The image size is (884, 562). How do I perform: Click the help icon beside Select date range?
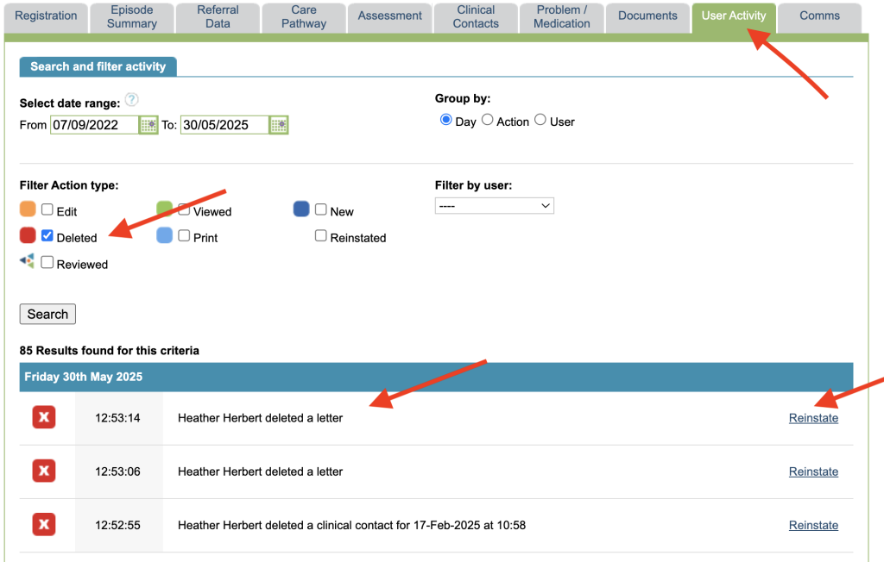coord(131,100)
